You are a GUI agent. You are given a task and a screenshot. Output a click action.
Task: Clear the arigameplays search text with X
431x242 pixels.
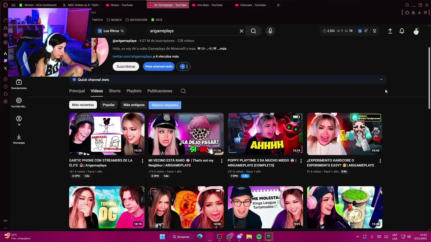[x=241, y=31]
